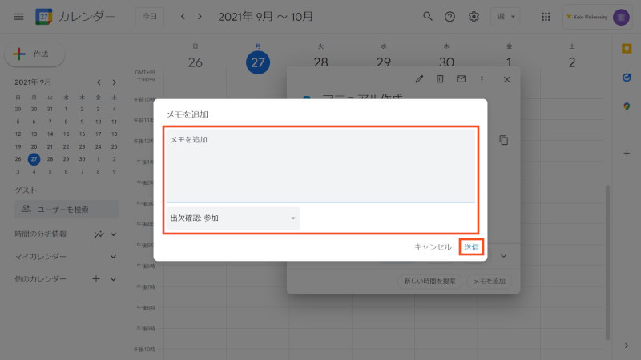Collapse the マイカレンダー section
641x360 pixels.
[113, 257]
